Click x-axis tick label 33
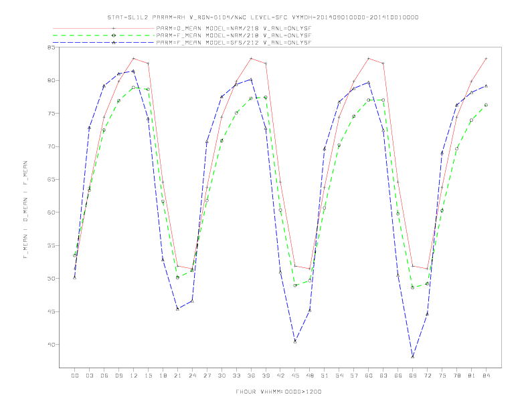Viewport: 530px width, 409px height. (x=237, y=376)
